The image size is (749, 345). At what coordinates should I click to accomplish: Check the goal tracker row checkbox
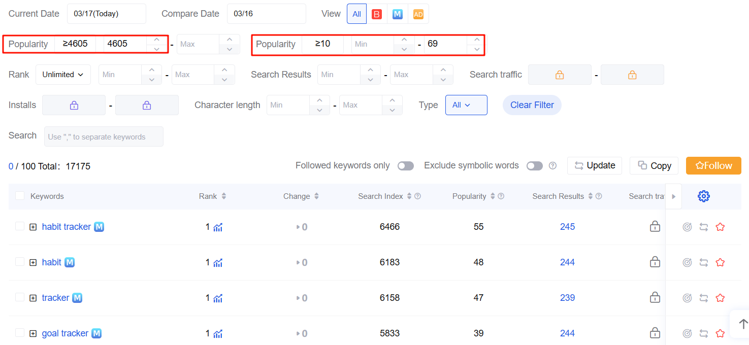pyautogui.click(x=20, y=333)
